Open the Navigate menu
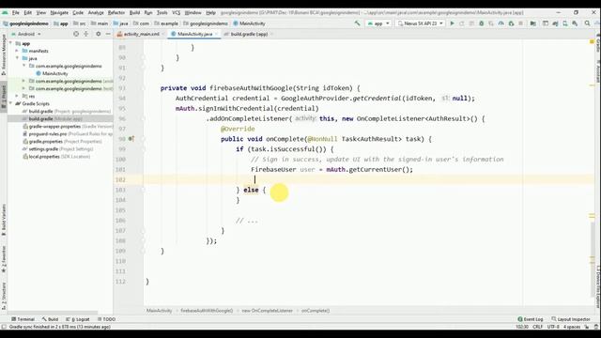Screen dimensions: 601x338 click(59, 12)
